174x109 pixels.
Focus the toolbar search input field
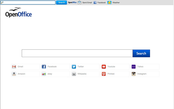point(28,2)
